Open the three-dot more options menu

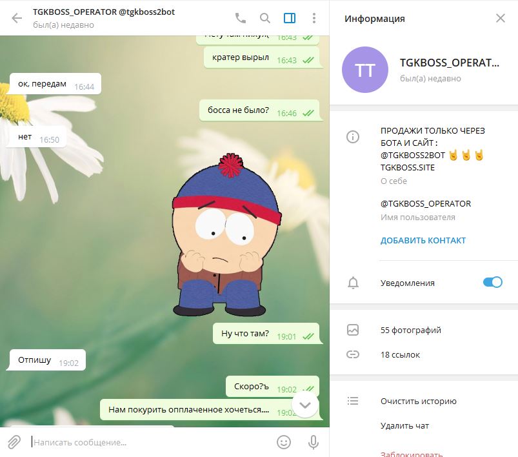314,18
